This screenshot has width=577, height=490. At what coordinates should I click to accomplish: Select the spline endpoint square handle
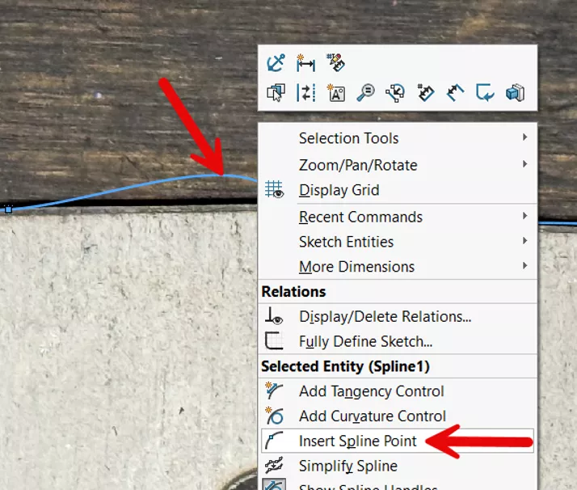tap(8, 209)
